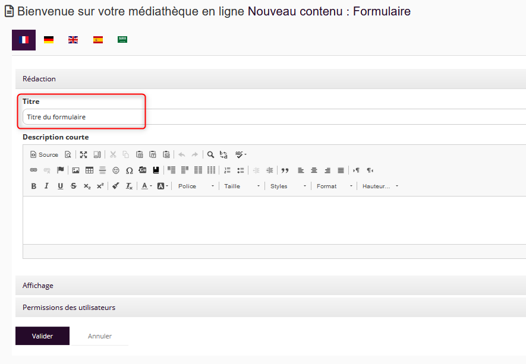
Task: Switch to the German flag language tab
Action: pyautogui.click(x=49, y=40)
